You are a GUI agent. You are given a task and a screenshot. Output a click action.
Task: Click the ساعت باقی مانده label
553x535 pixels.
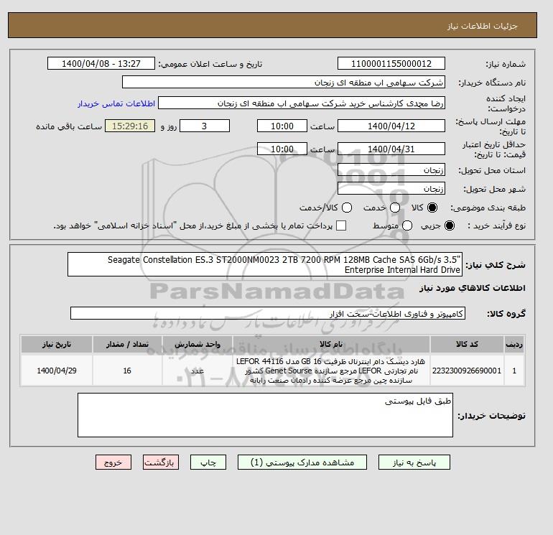click(69, 126)
